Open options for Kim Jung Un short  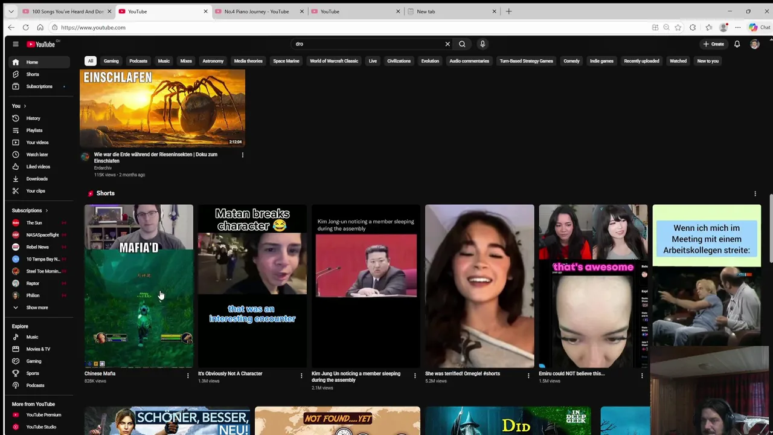(x=415, y=376)
